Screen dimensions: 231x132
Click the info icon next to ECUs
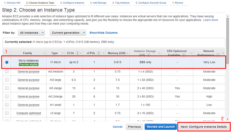77,53
